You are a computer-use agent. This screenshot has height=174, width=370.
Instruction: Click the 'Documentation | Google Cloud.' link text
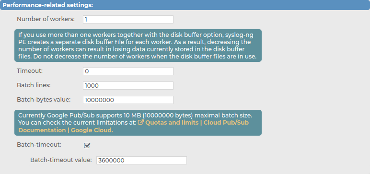coord(66,130)
